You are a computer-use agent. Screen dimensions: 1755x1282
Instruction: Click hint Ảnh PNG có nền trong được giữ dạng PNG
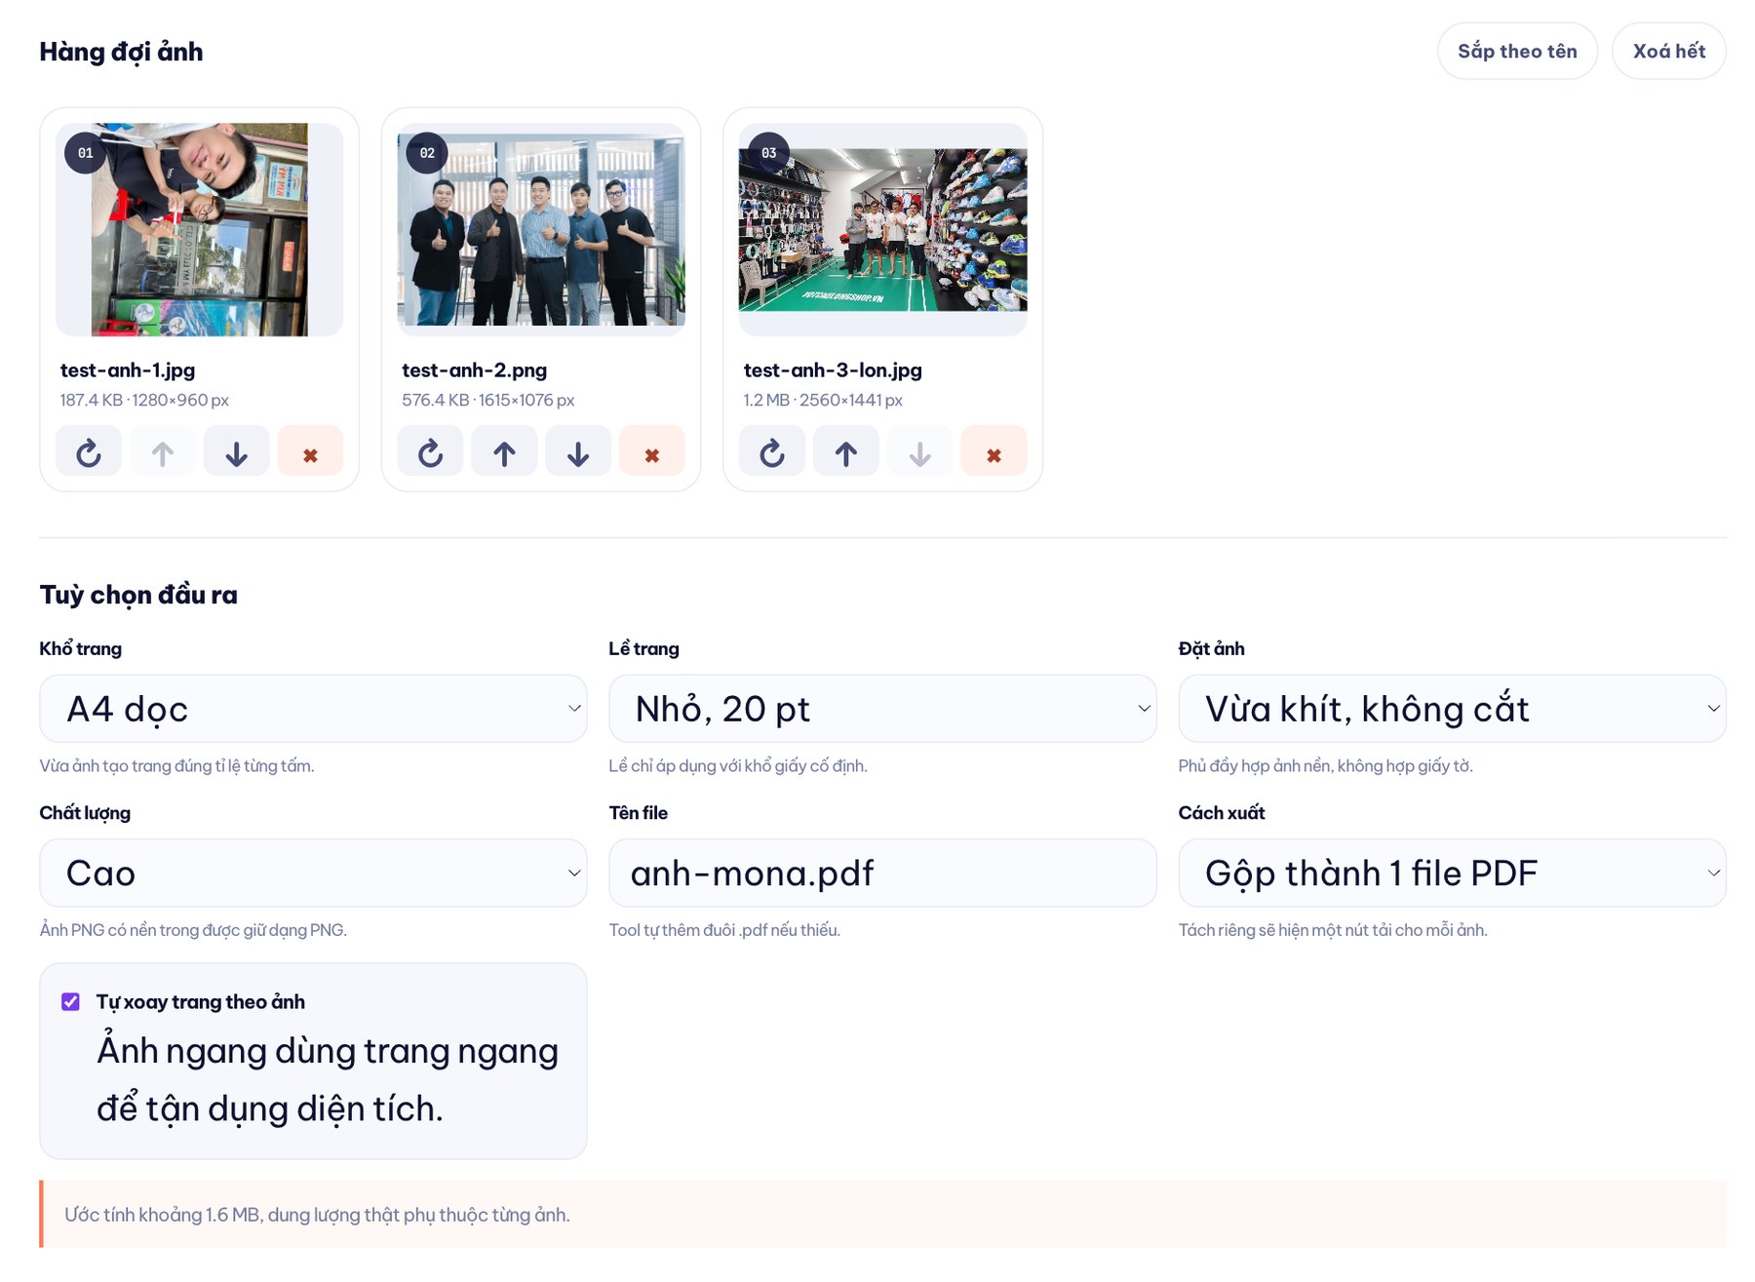(x=193, y=930)
